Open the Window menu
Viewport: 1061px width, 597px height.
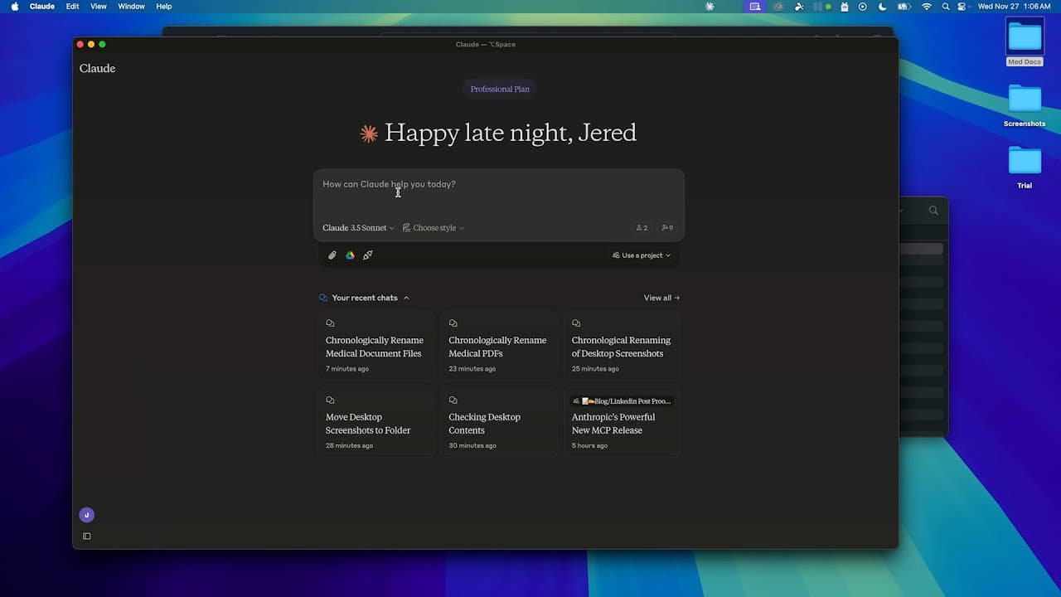[x=132, y=7]
